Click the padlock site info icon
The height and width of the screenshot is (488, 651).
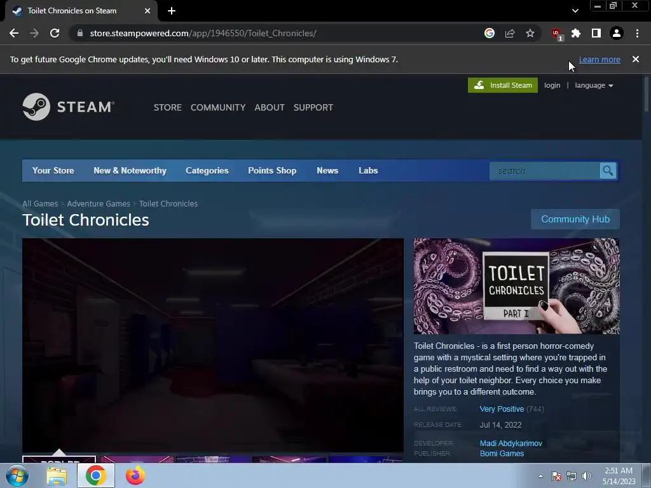coord(80,33)
